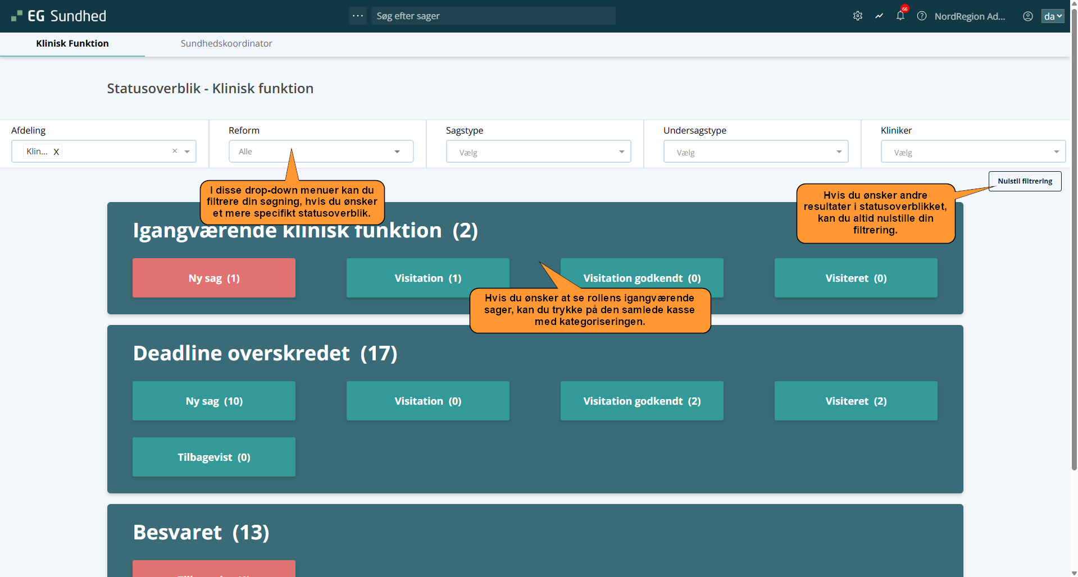Viewport: 1078px width, 577px height.
Task: Expand the Reform dropdown
Action: pos(397,152)
